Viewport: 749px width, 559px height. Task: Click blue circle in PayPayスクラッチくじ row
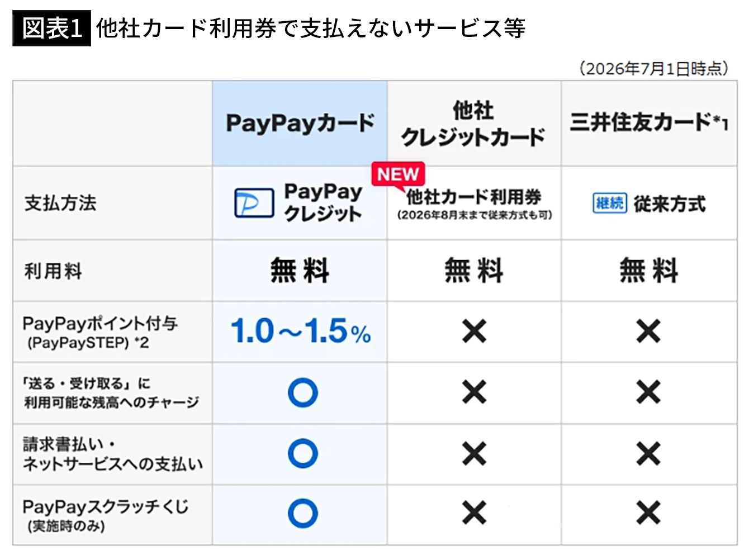(303, 513)
